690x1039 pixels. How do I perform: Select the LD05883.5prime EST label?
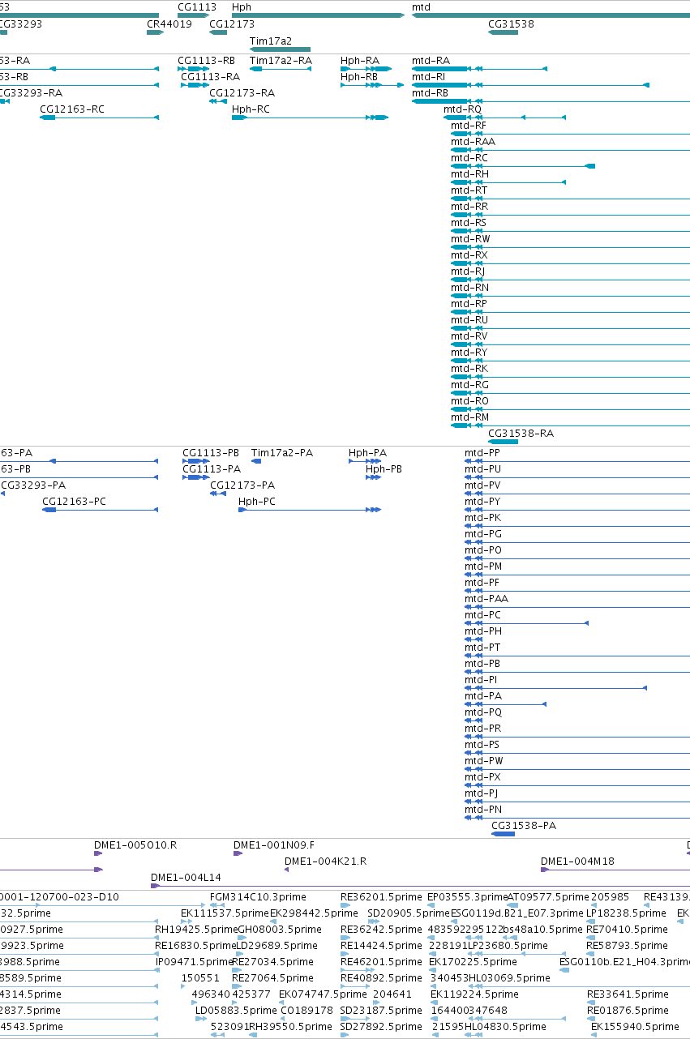(x=236, y=1011)
